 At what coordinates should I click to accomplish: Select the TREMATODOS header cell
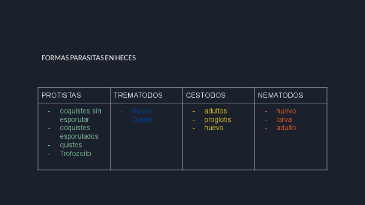[x=138, y=95]
